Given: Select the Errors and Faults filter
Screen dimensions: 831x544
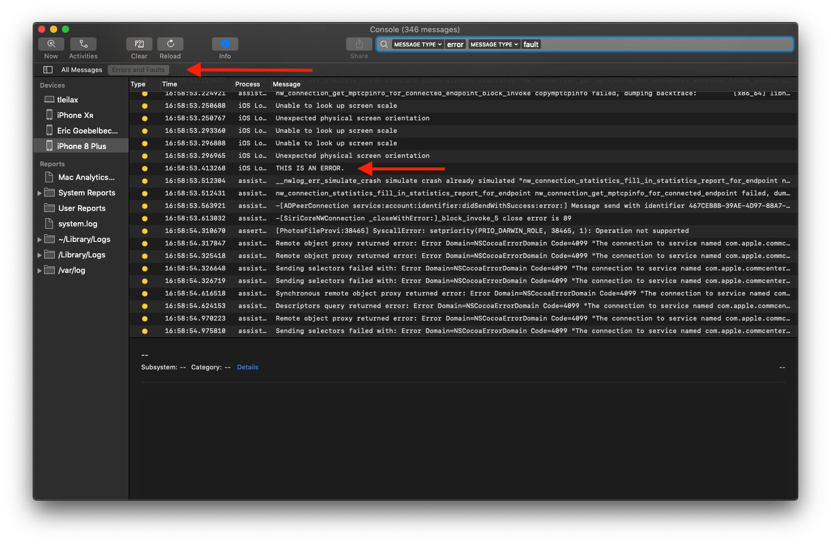Looking at the screenshot, I should (x=138, y=70).
